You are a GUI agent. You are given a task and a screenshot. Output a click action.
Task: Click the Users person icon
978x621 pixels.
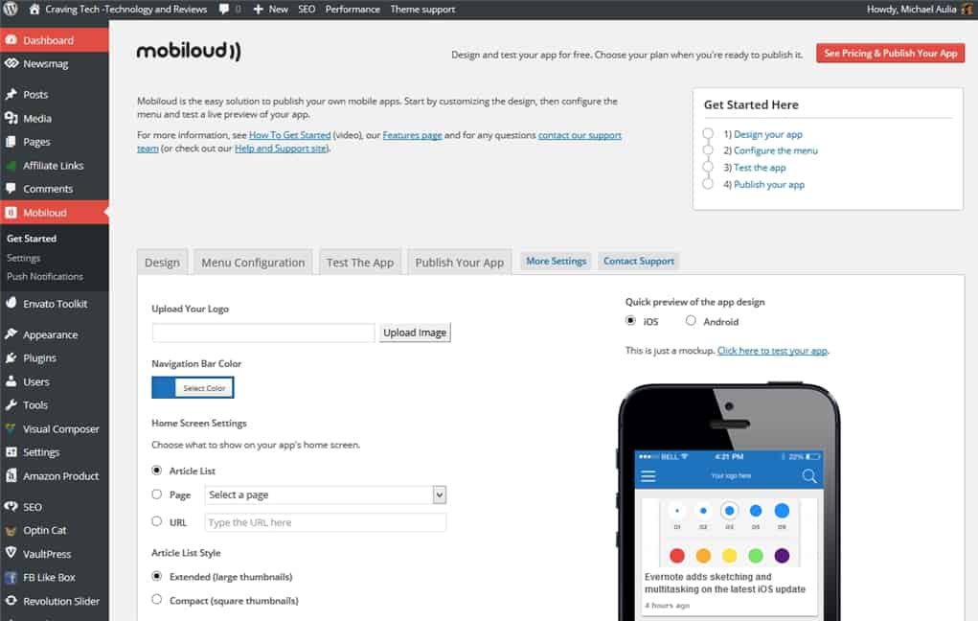click(x=11, y=381)
